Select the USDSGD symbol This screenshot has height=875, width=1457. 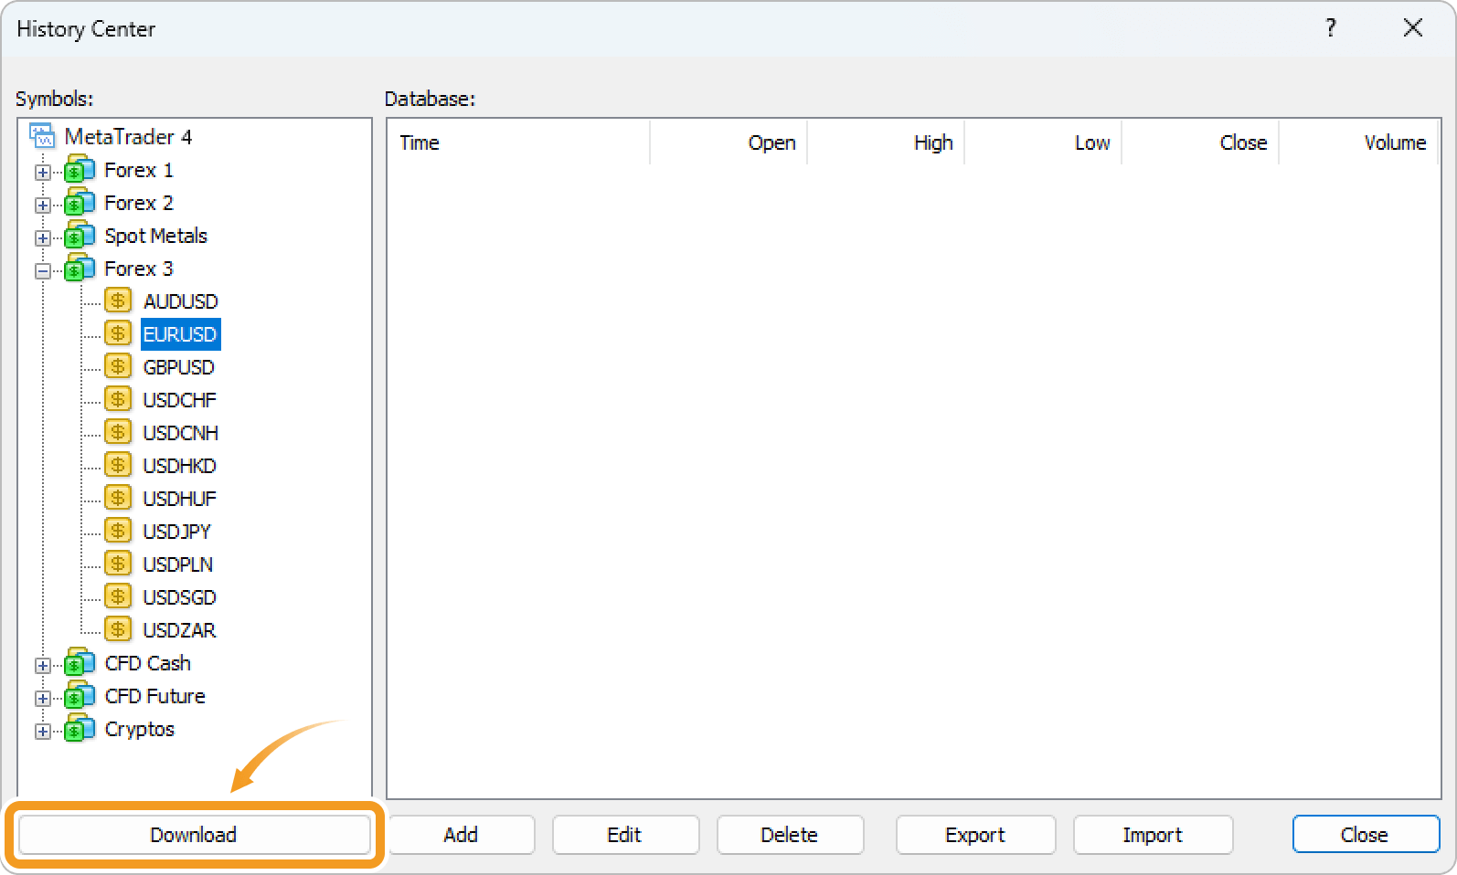click(180, 597)
